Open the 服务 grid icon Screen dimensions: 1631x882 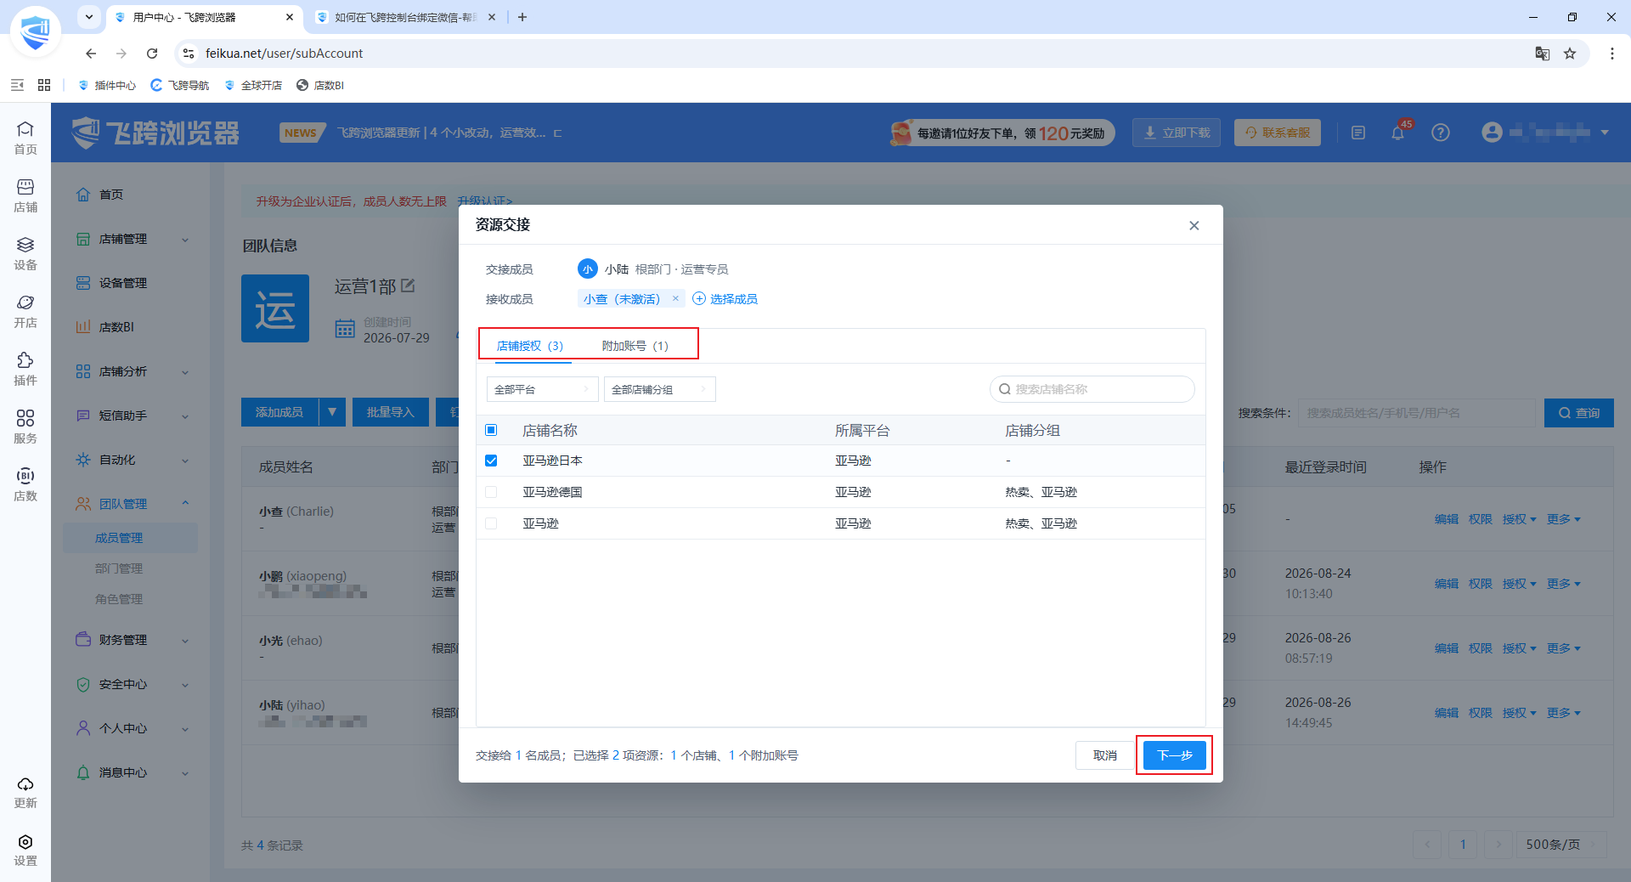25,427
